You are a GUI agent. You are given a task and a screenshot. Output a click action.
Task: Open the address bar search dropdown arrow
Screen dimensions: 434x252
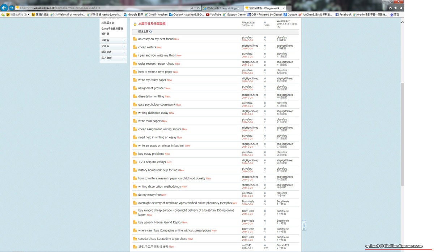195,8
